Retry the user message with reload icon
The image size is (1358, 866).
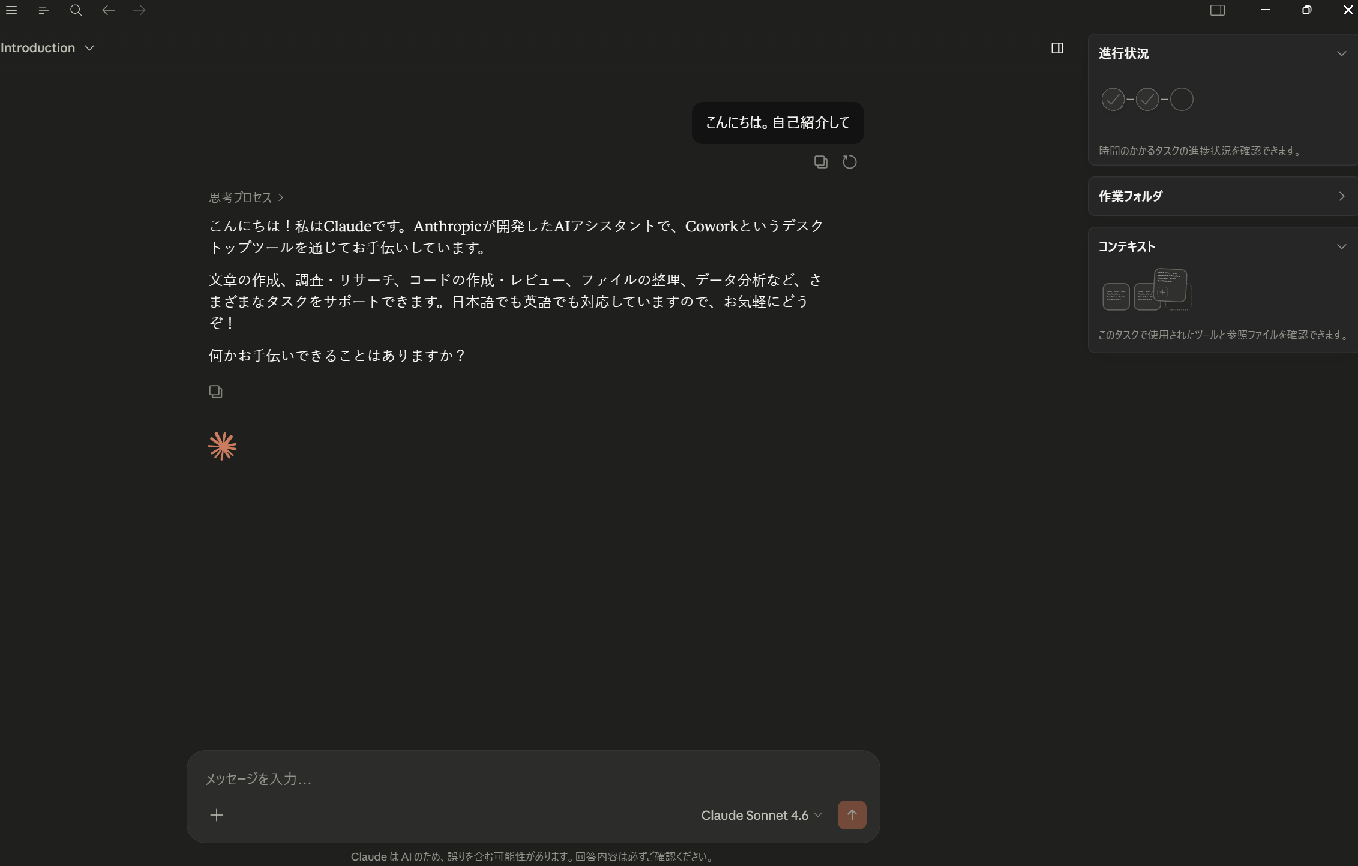(x=849, y=162)
